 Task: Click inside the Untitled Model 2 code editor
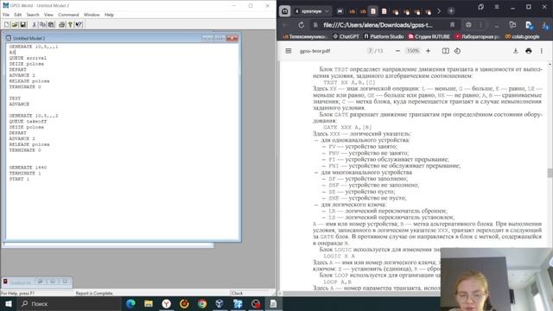[123, 141]
